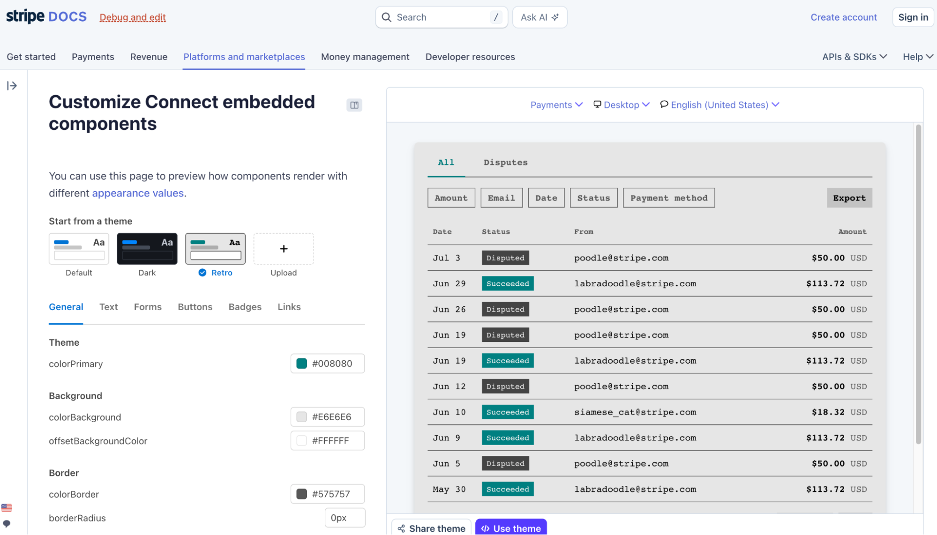Click the Stripe Docs logo
Image resolution: width=937 pixels, height=535 pixels.
pyautogui.click(x=46, y=17)
